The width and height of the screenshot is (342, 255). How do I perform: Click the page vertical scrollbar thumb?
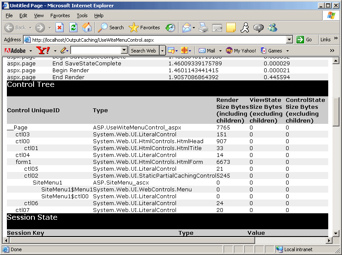click(x=336, y=111)
